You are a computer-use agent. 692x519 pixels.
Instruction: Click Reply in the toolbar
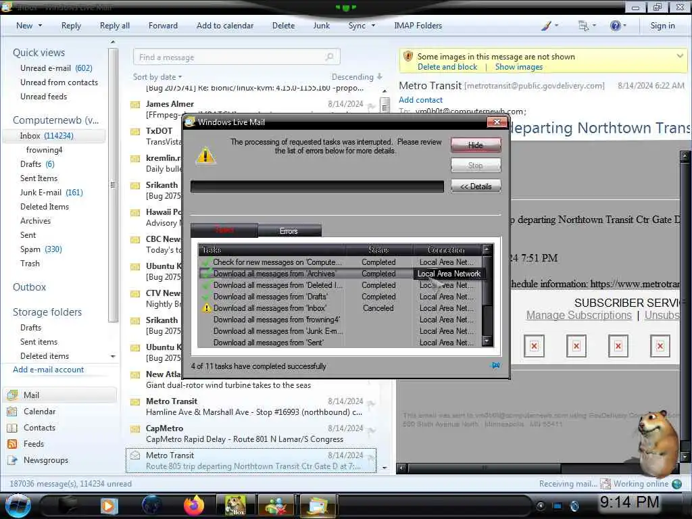click(71, 26)
